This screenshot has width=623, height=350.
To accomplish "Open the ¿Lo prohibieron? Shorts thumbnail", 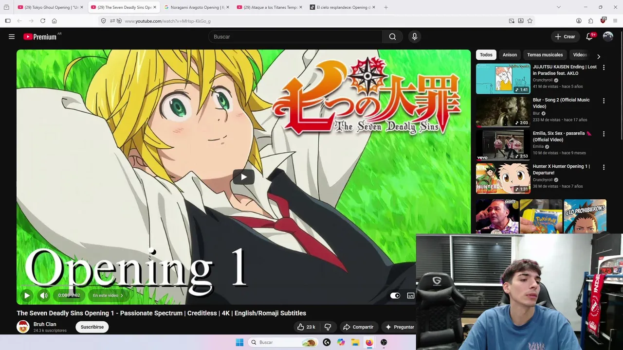I will pos(585,216).
